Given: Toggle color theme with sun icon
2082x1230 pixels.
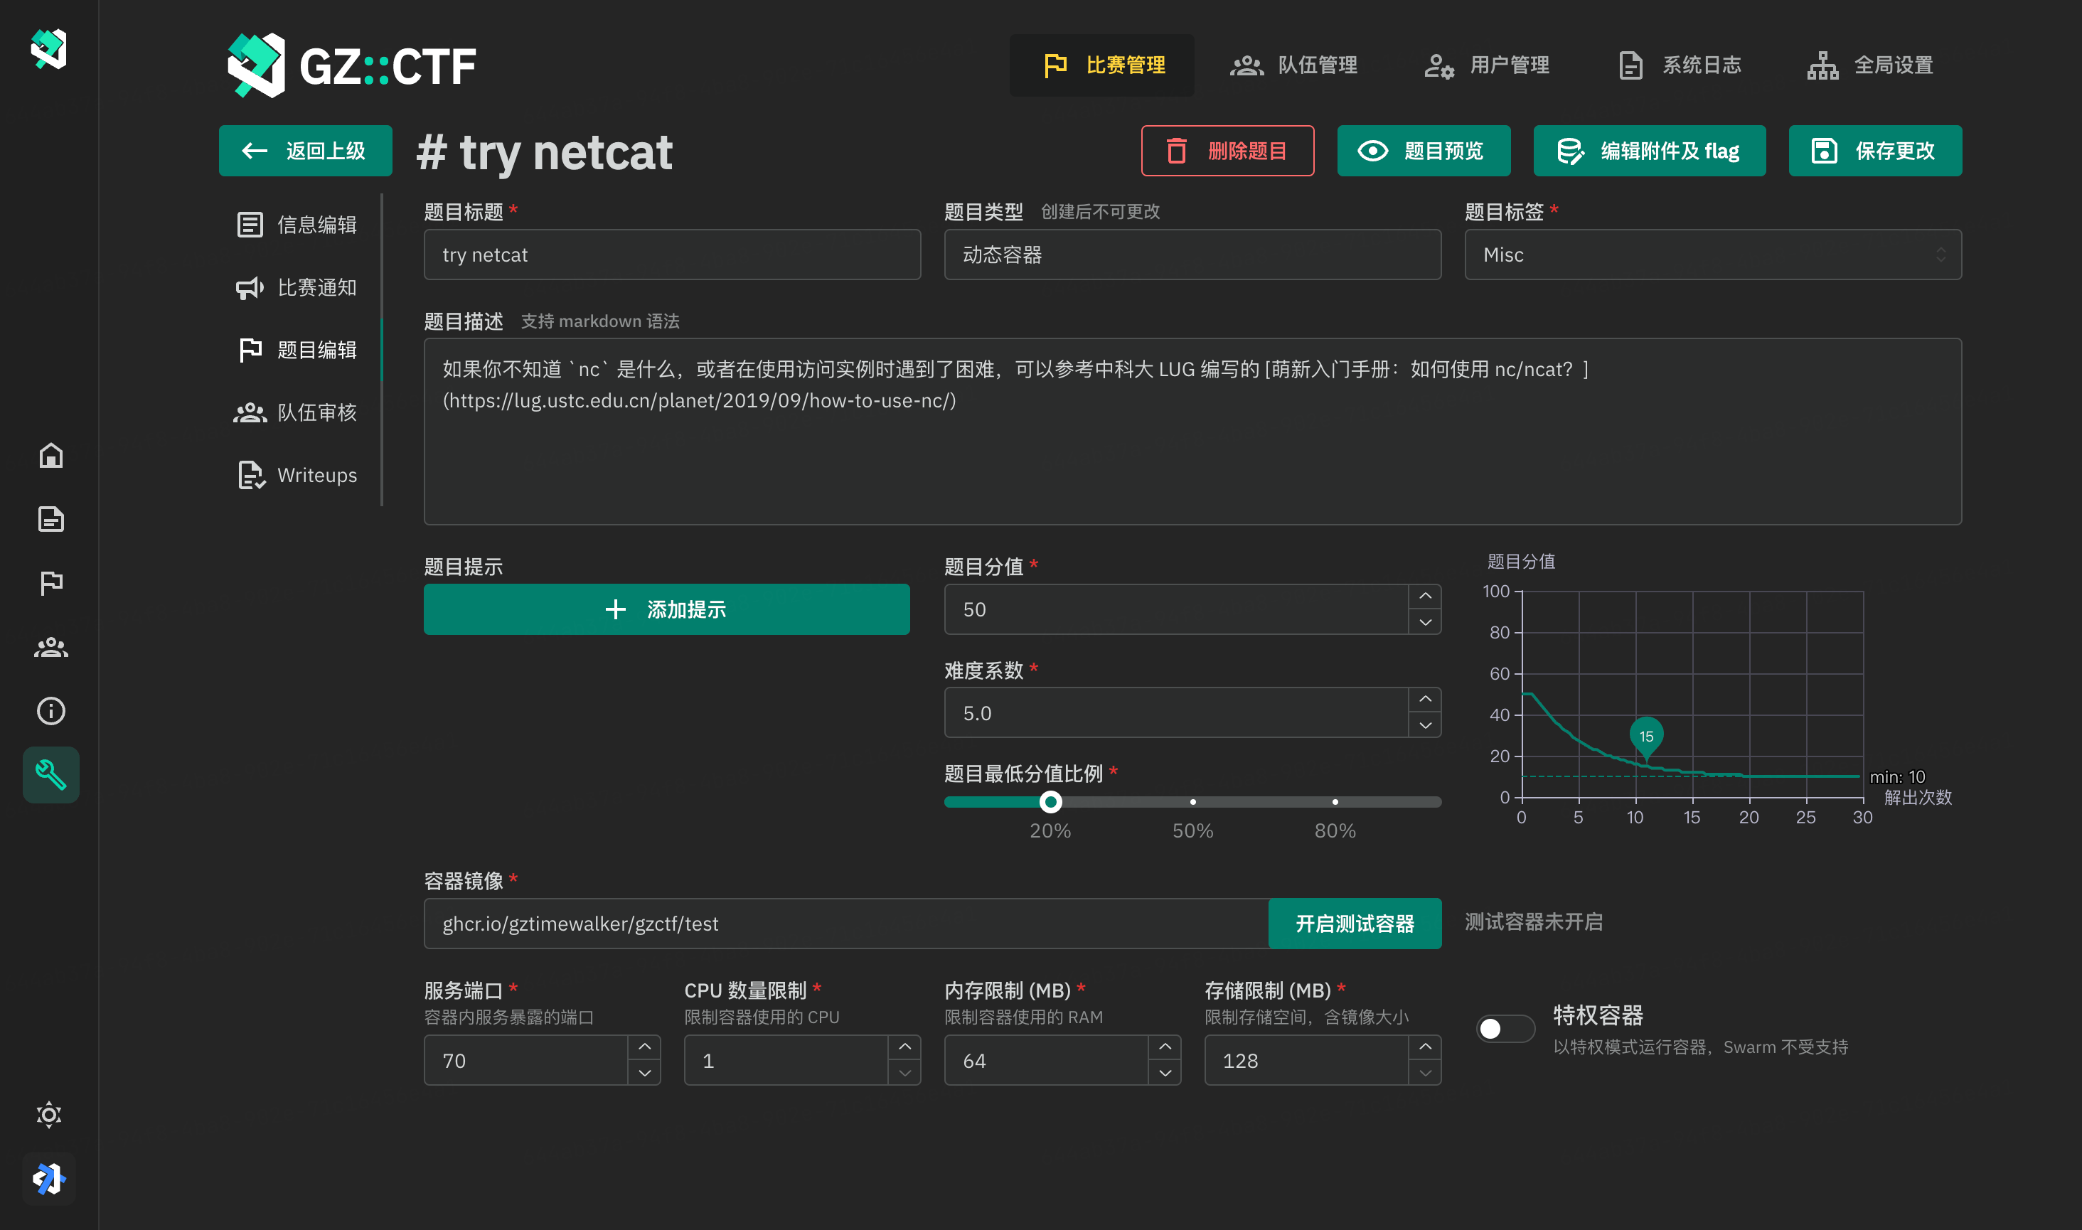Looking at the screenshot, I should pos(50,1115).
